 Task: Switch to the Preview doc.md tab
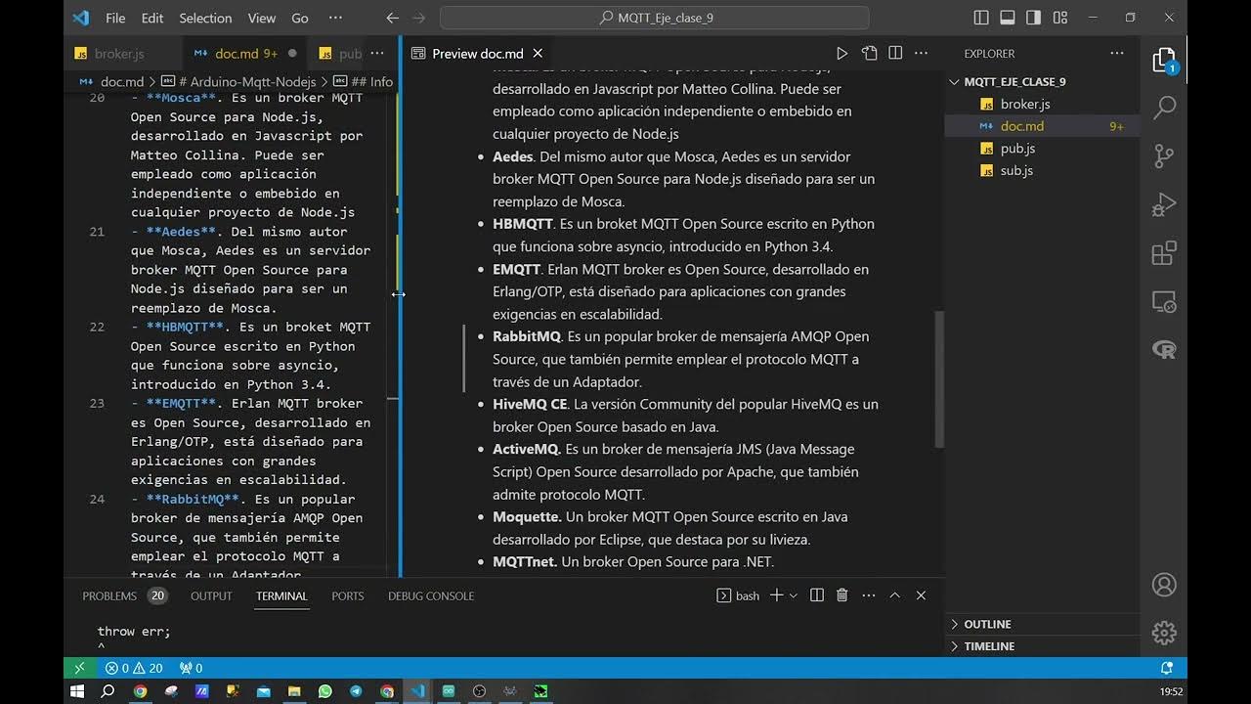477,54
